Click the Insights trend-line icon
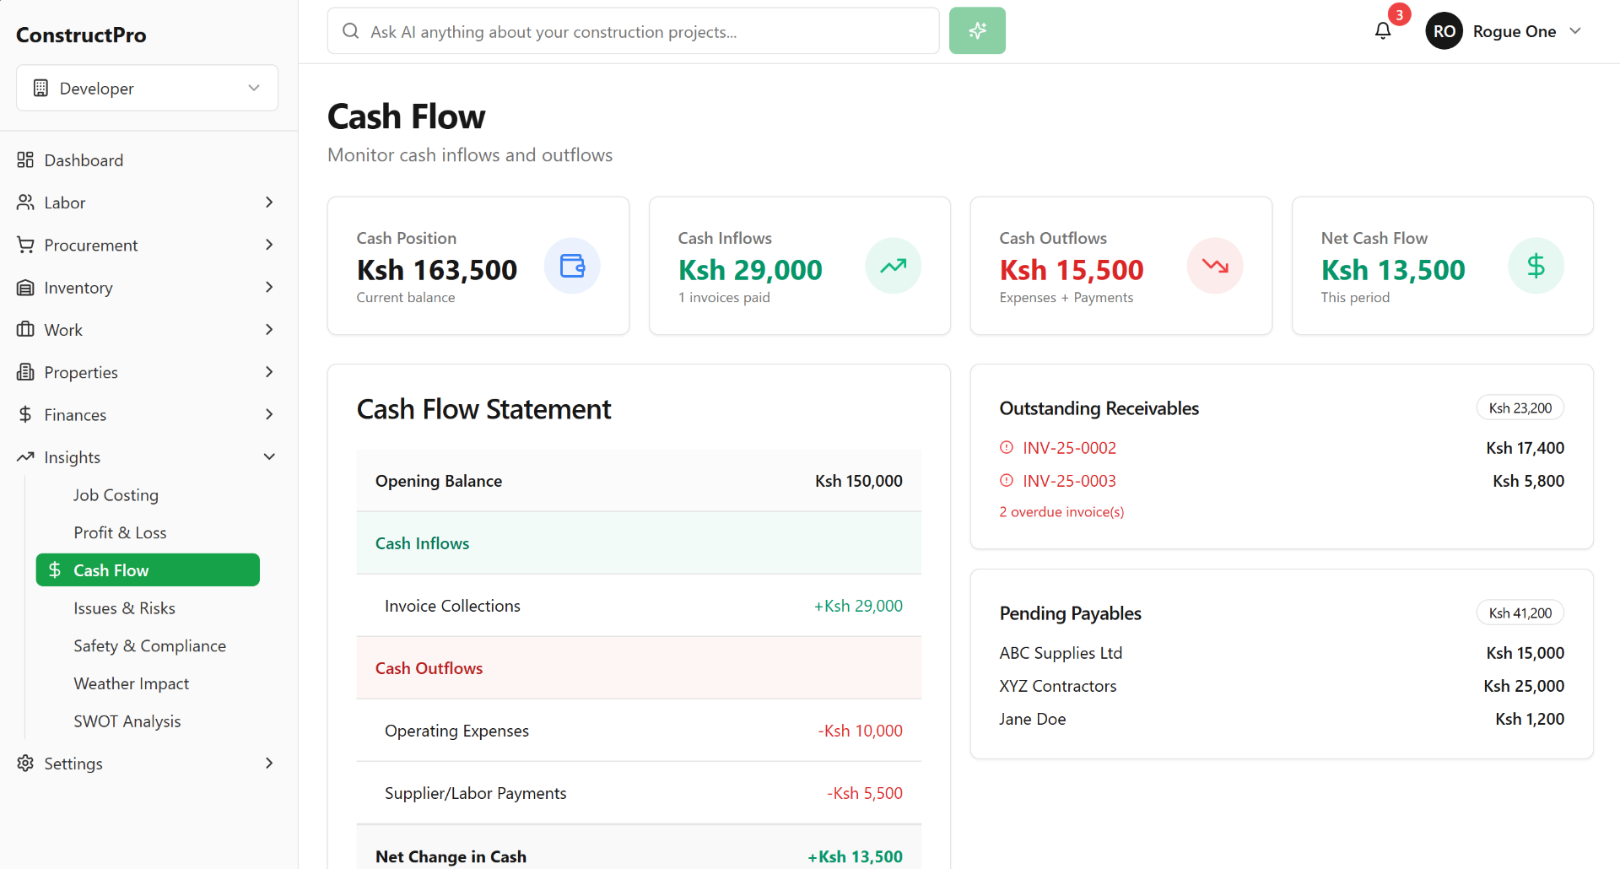The height and width of the screenshot is (869, 1620). 25,456
